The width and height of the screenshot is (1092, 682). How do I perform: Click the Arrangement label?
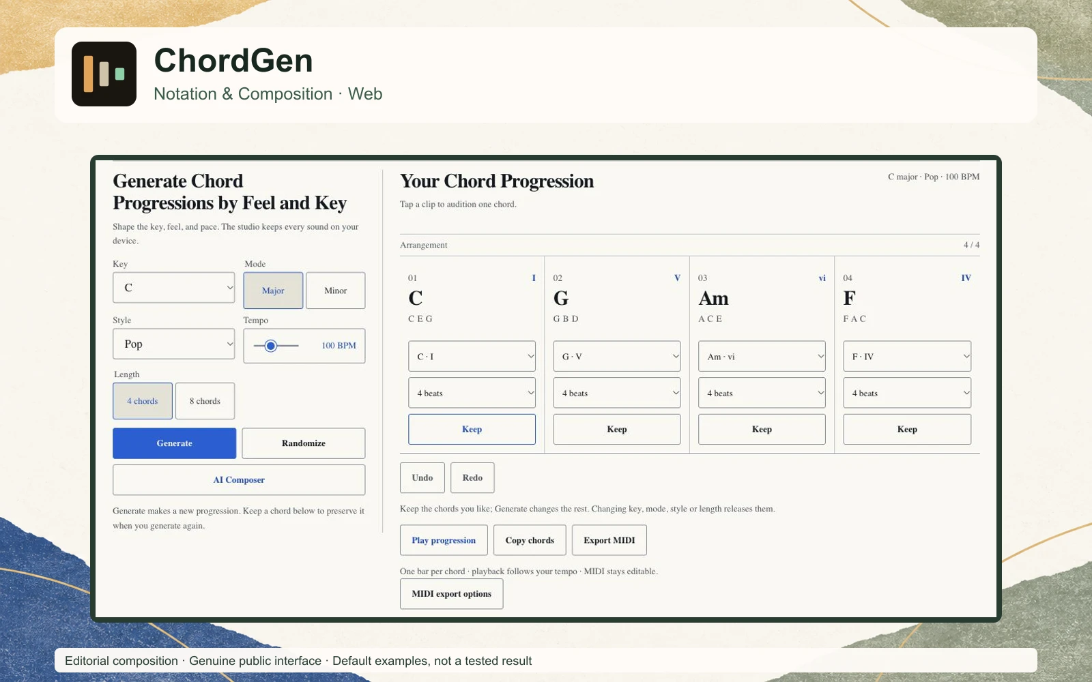tap(424, 245)
